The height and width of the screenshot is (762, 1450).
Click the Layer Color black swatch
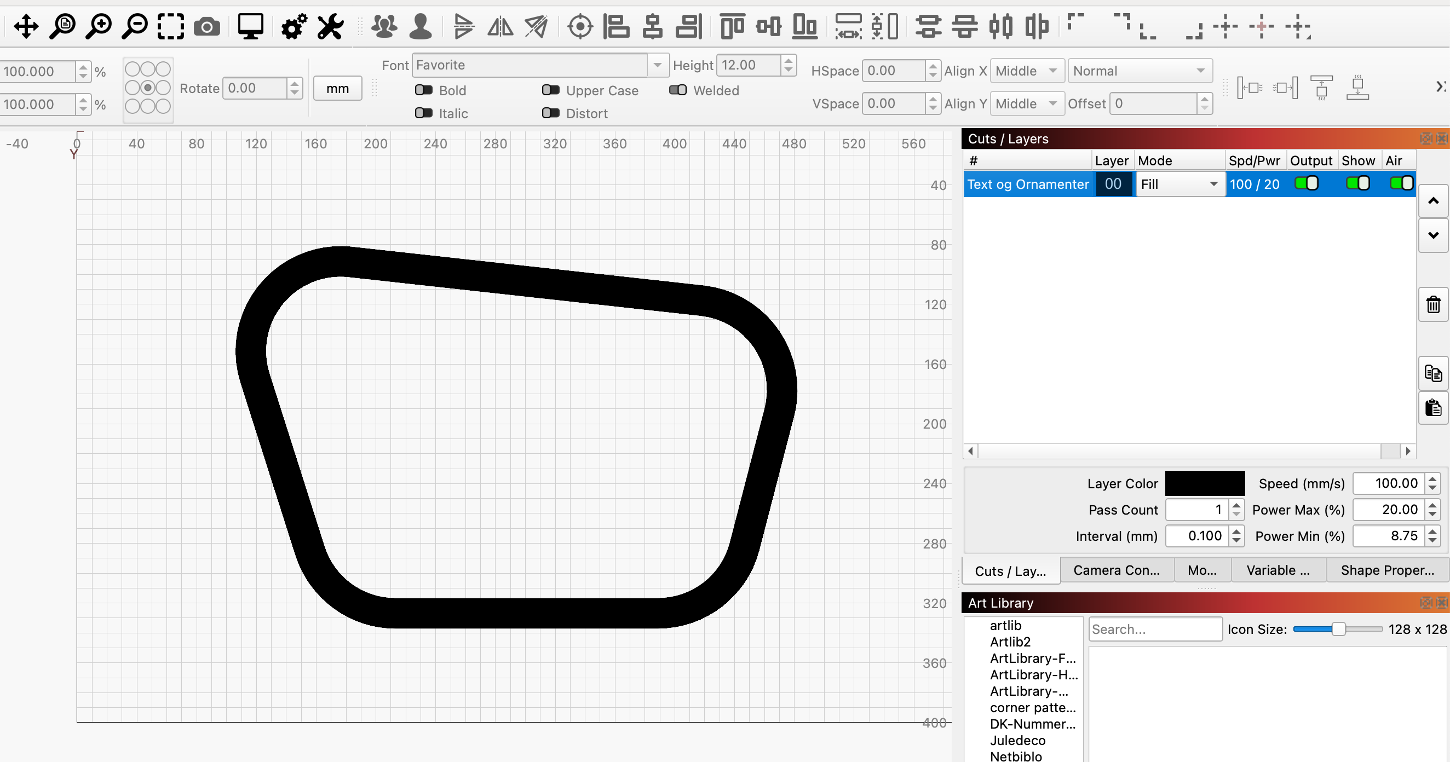click(1204, 483)
